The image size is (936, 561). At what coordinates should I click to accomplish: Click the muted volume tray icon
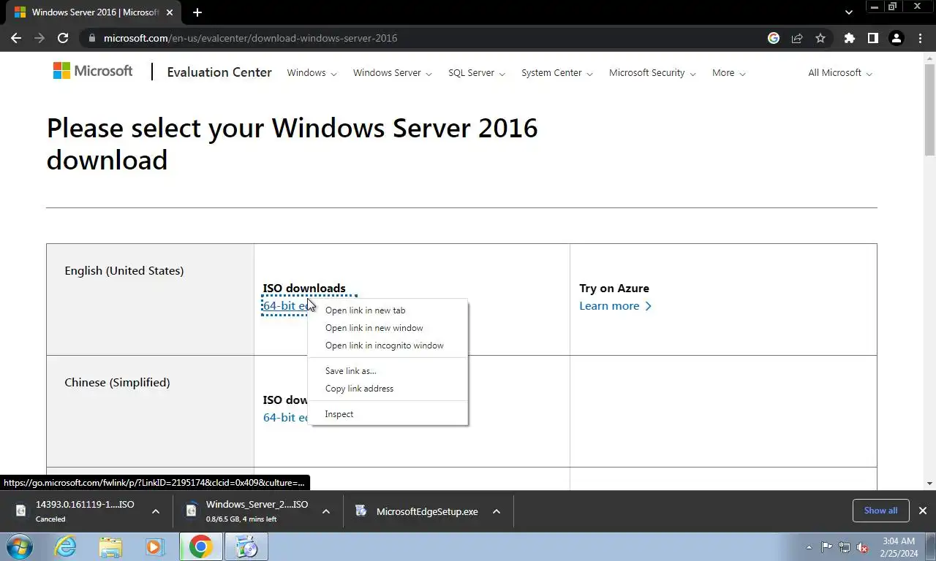point(863,547)
